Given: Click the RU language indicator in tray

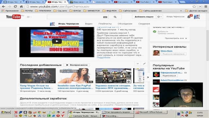Looking at the screenshot, I should pyautogui.click(x=179, y=114).
